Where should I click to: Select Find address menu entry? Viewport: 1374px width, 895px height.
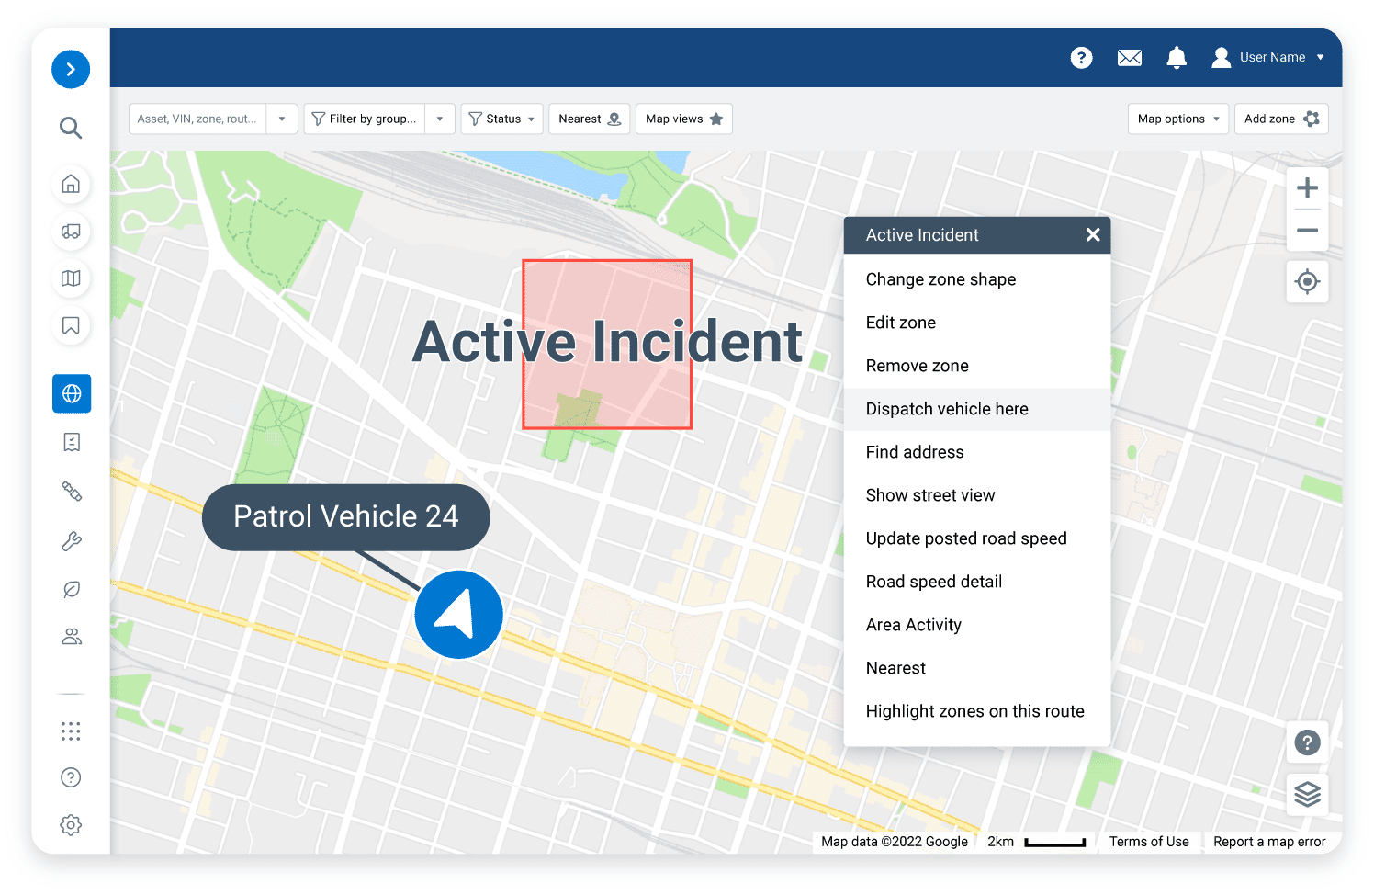(x=977, y=452)
